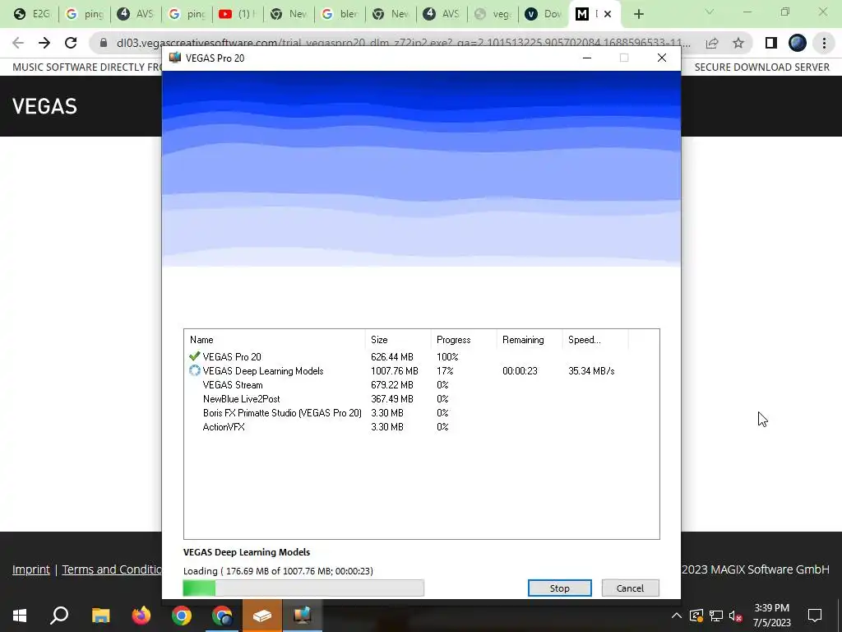Click the green download progress bar
The height and width of the screenshot is (632, 842).
(x=303, y=588)
